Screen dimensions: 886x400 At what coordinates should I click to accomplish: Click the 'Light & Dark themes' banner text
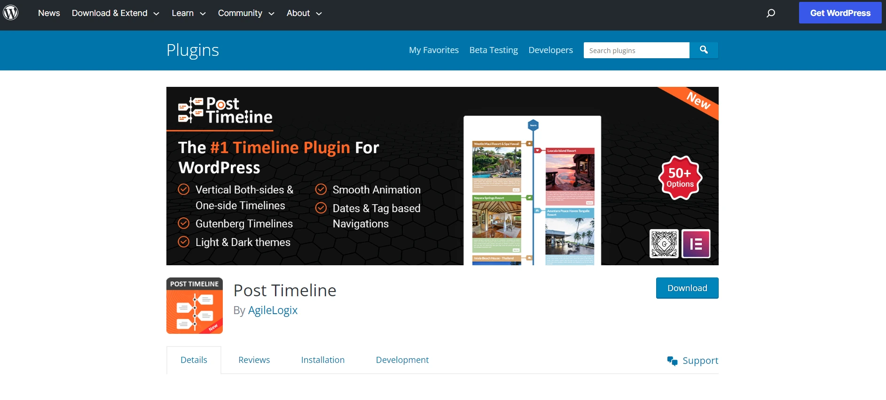(243, 242)
